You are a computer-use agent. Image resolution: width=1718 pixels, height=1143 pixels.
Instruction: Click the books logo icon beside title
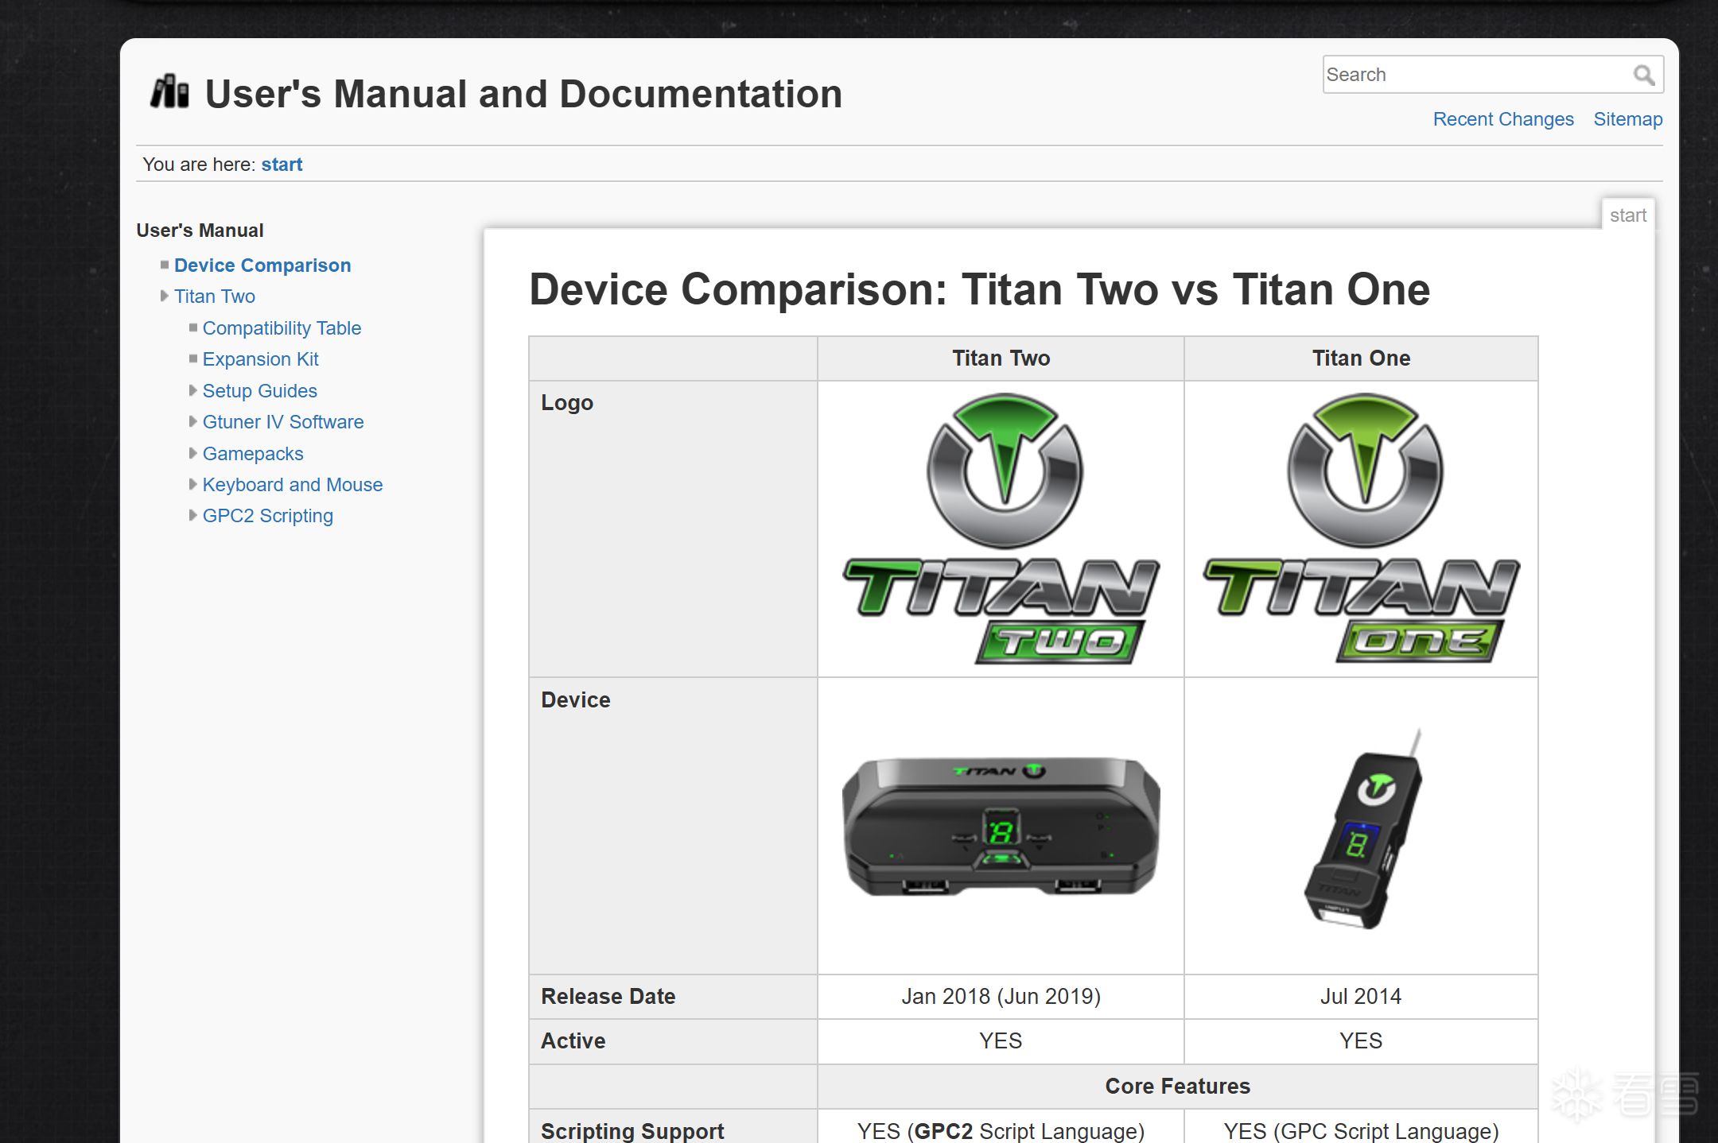pos(169,92)
